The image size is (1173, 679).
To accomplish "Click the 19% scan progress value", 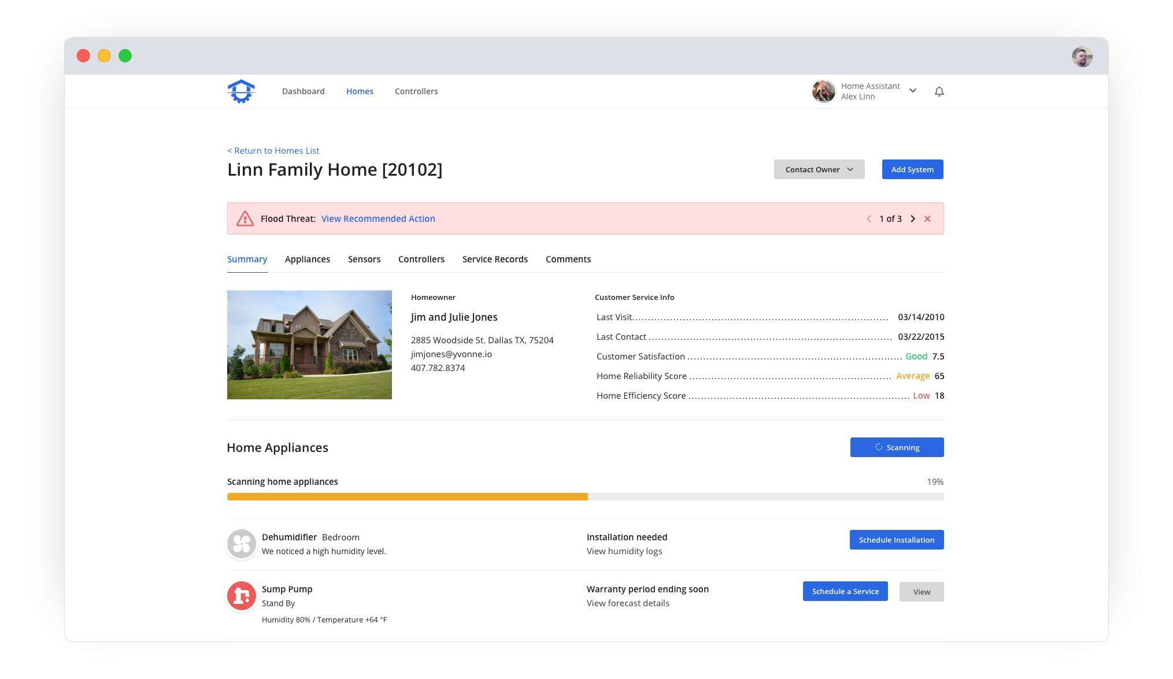I will pos(935,481).
